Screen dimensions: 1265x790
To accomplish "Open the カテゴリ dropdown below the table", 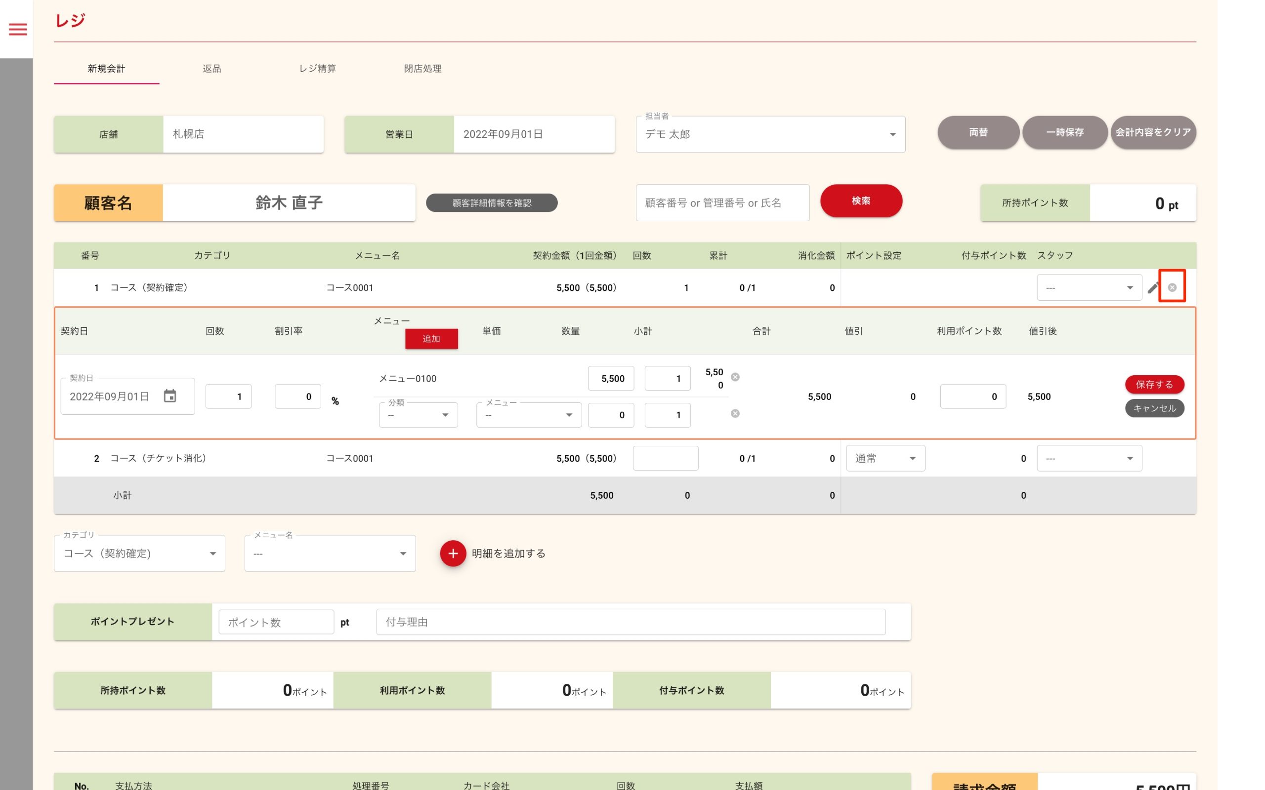I will click(x=139, y=553).
